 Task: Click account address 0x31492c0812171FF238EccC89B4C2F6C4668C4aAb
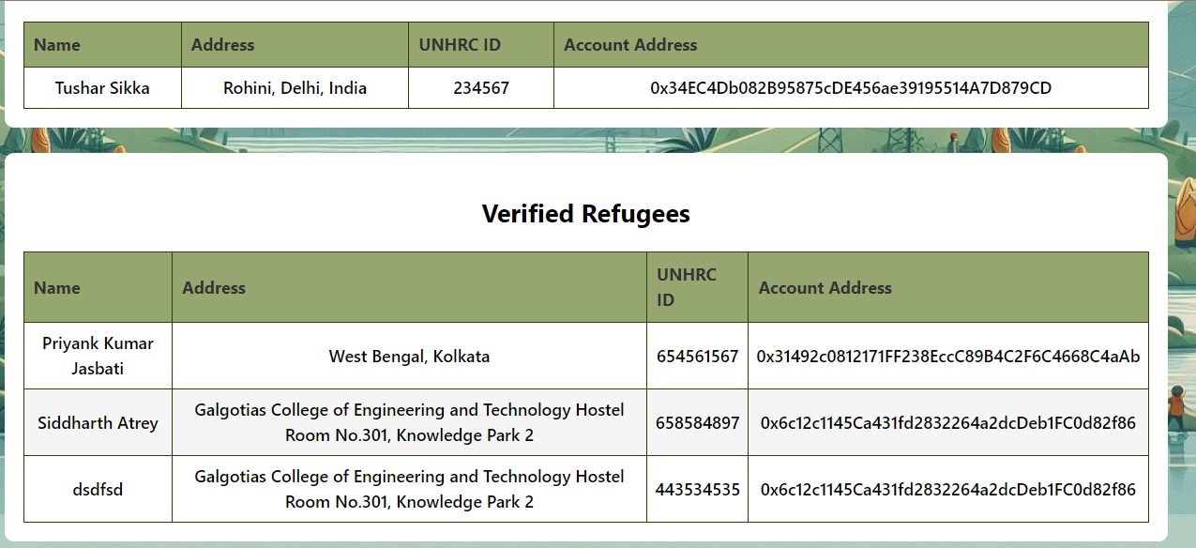[x=948, y=357]
